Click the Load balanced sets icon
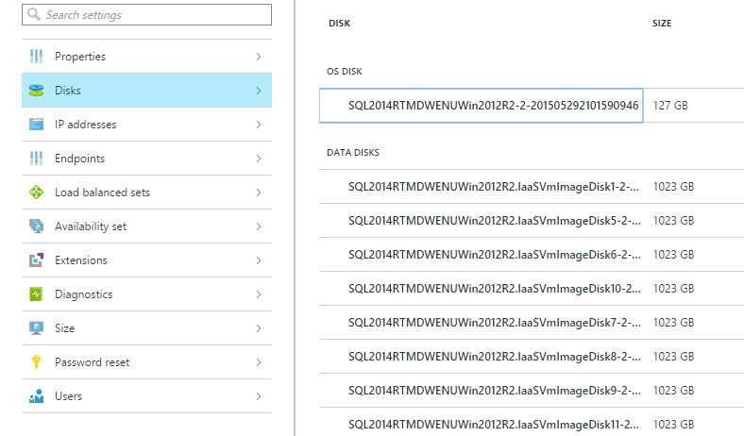 (x=37, y=193)
